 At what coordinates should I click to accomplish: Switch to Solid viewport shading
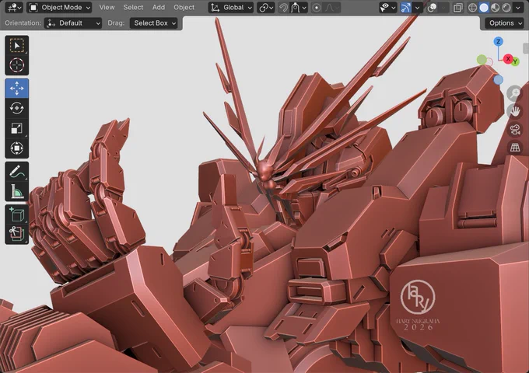[x=484, y=8]
